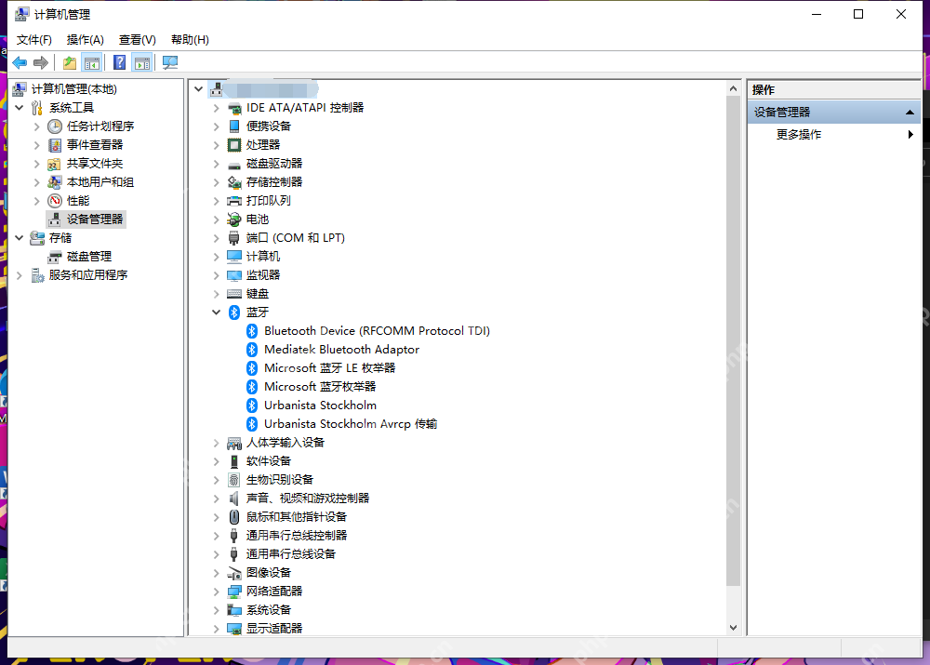The height and width of the screenshot is (665, 930).
Task: Click the 打印队列 printer icon
Action: 234,201
